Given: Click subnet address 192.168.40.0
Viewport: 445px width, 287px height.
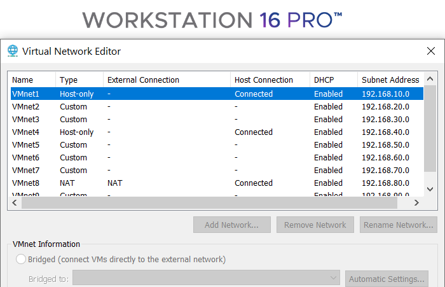Looking at the screenshot, I should point(385,132).
